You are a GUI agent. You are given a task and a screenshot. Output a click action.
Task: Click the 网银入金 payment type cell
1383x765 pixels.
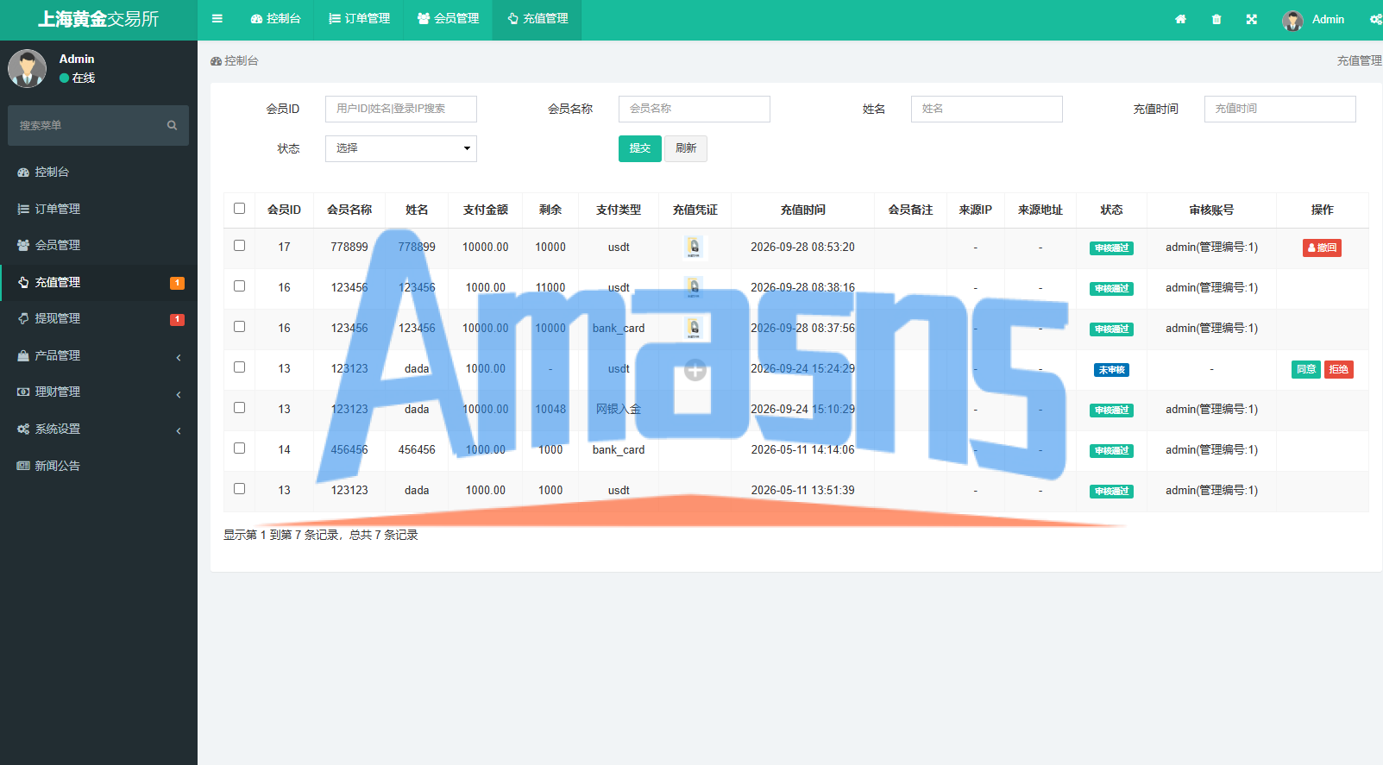tap(619, 409)
